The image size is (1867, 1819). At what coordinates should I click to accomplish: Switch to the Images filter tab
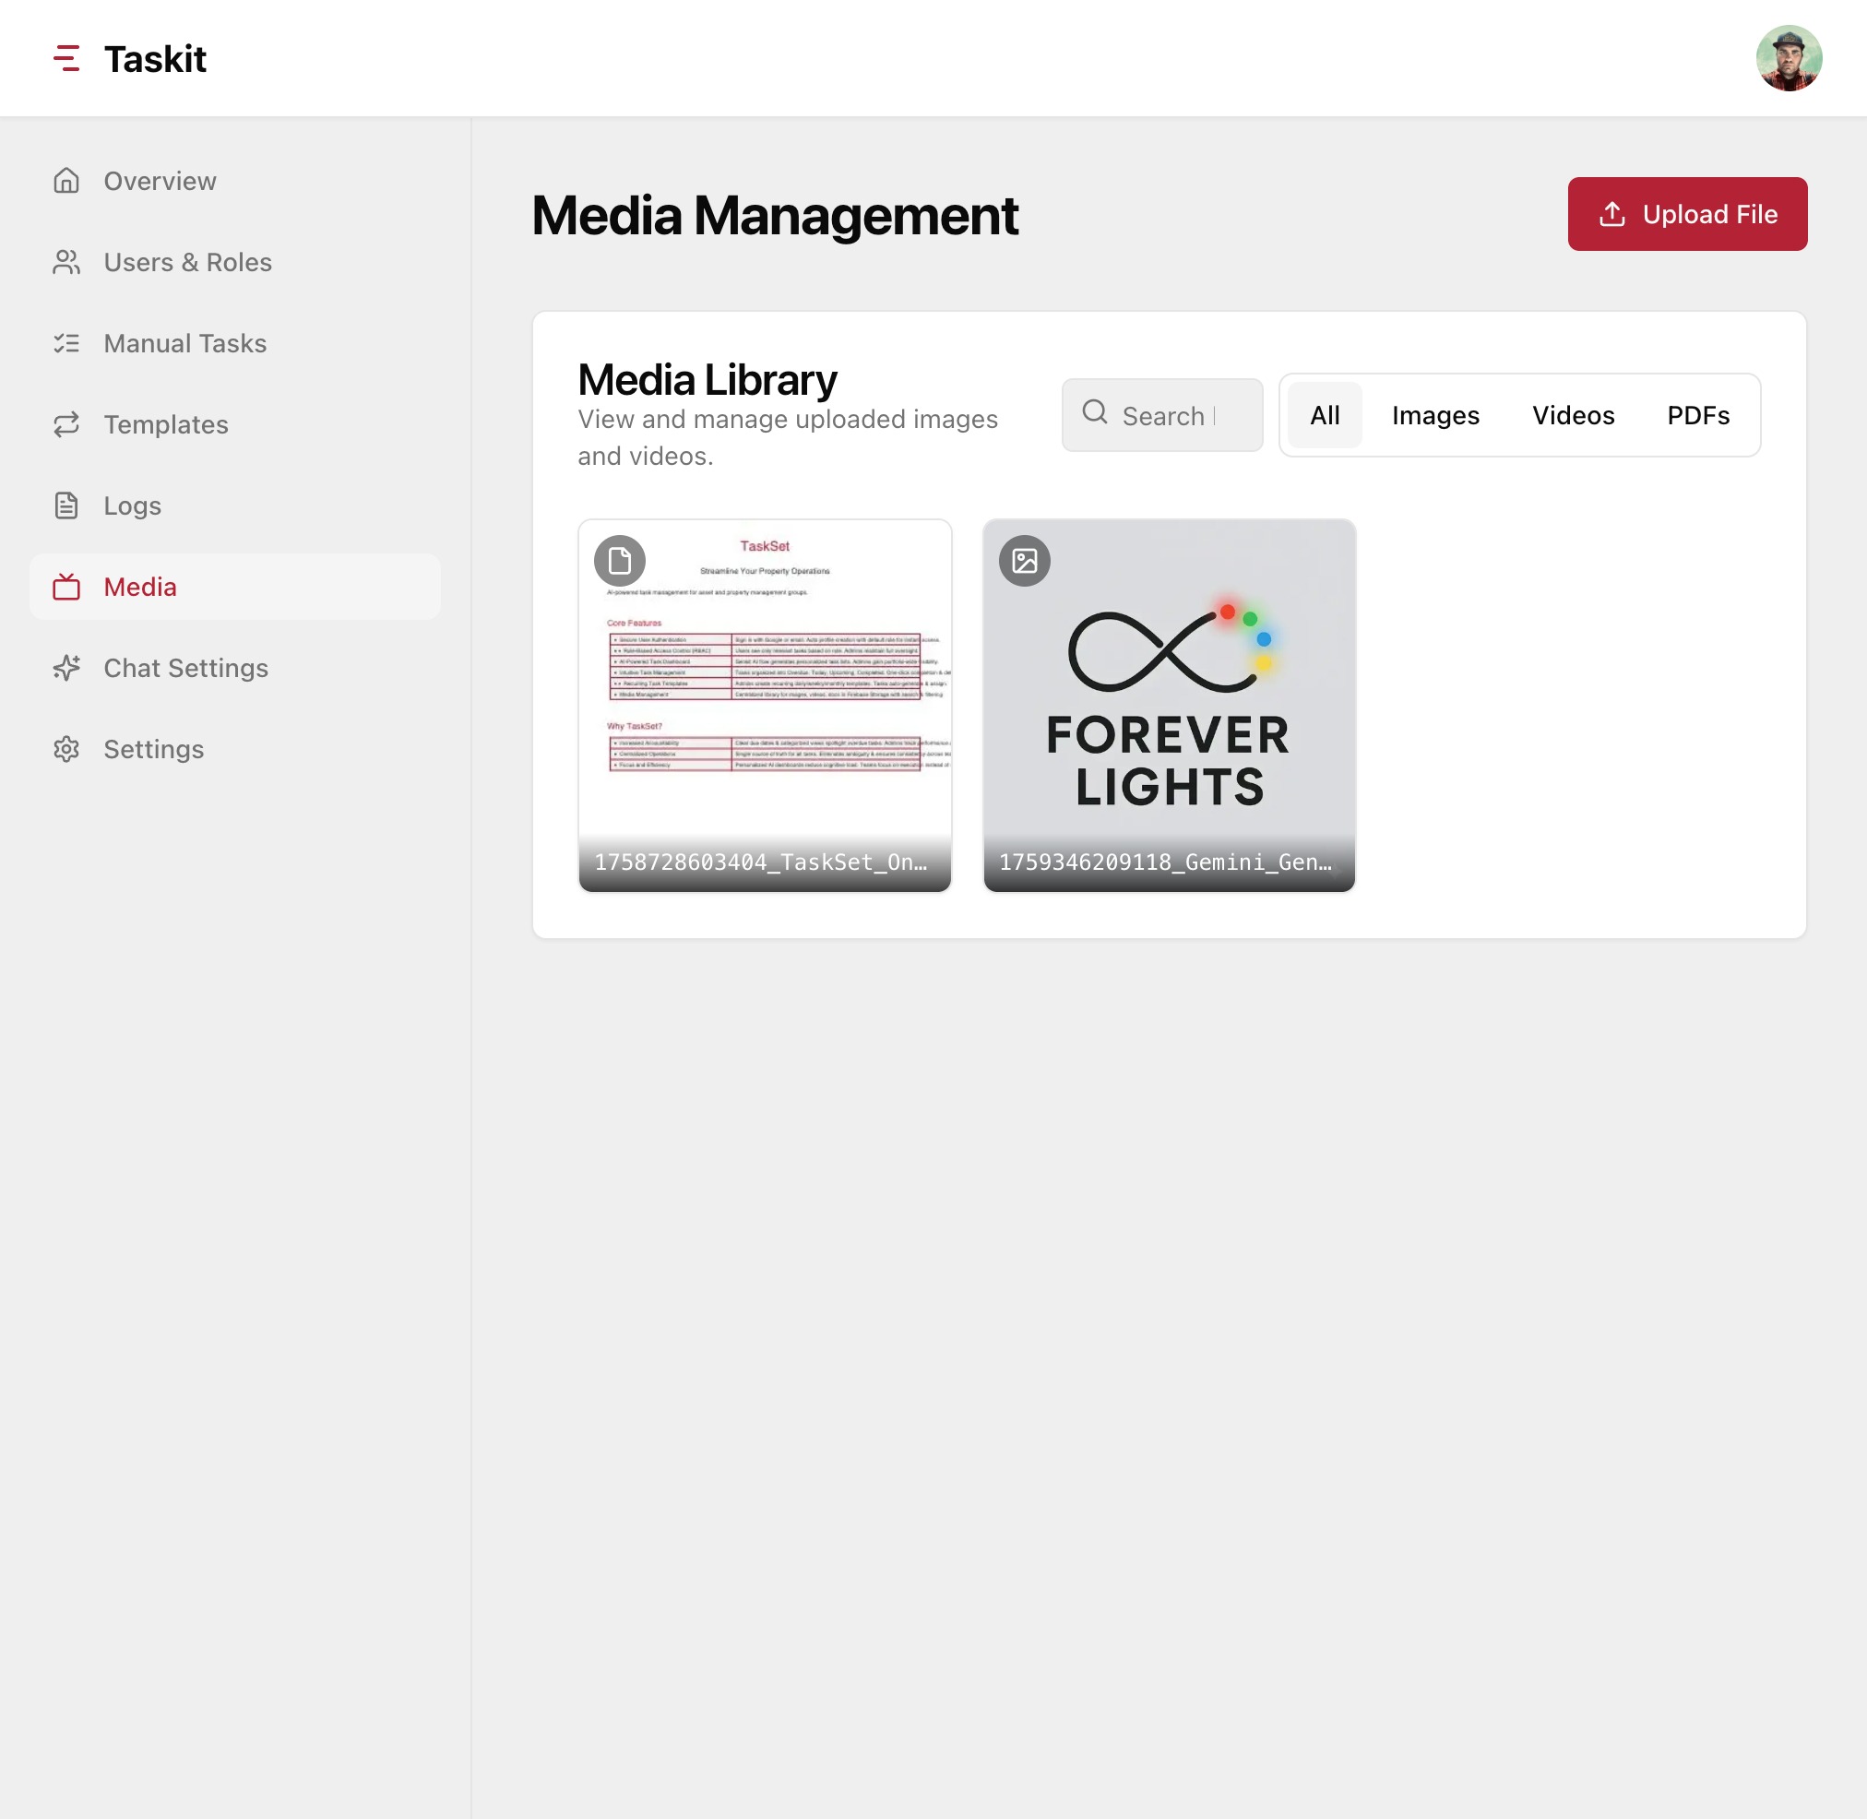coord(1435,415)
